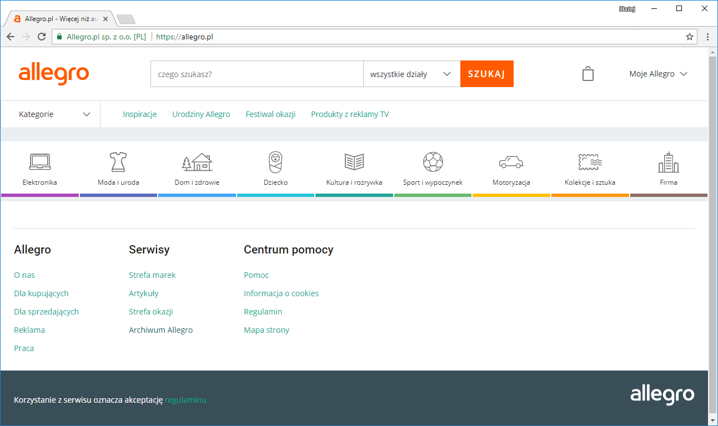
Task: Open the Dla sprzedających link
Action: coord(46,312)
